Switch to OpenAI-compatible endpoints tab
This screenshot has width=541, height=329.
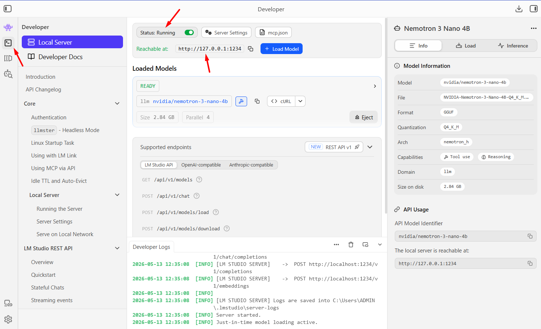click(x=201, y=165)
